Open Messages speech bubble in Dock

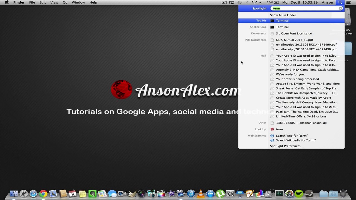coord(112,194)
